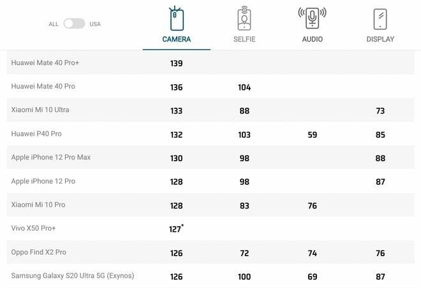Click the Audio microphone icon
Image resolution: width=421 pixels, height=288 pixels.
pyautogui.click(x=312, y=18)
